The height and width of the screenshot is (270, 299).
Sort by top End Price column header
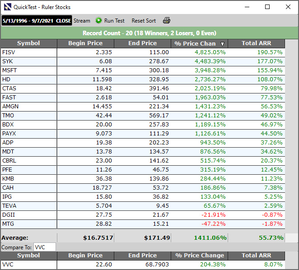pyautogui.click(x=142, y=43)
